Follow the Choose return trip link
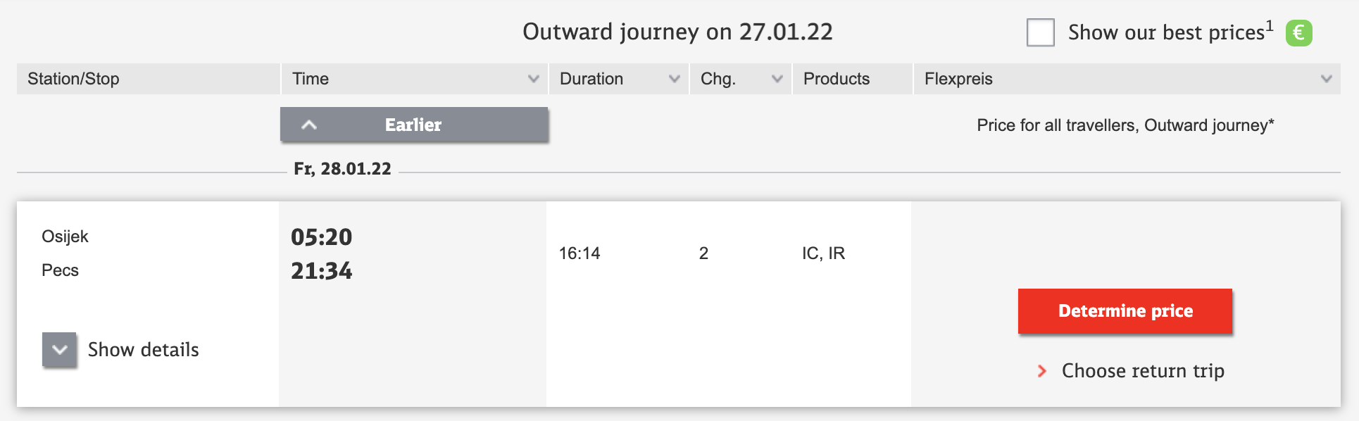The height and width of the screenshot is (421, 1359). click(x=1142, y=371)
